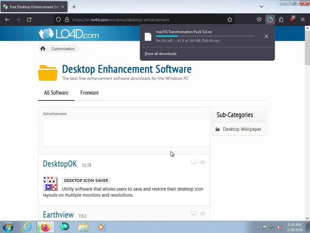Click the muted volume tray icon

(279, 227)
